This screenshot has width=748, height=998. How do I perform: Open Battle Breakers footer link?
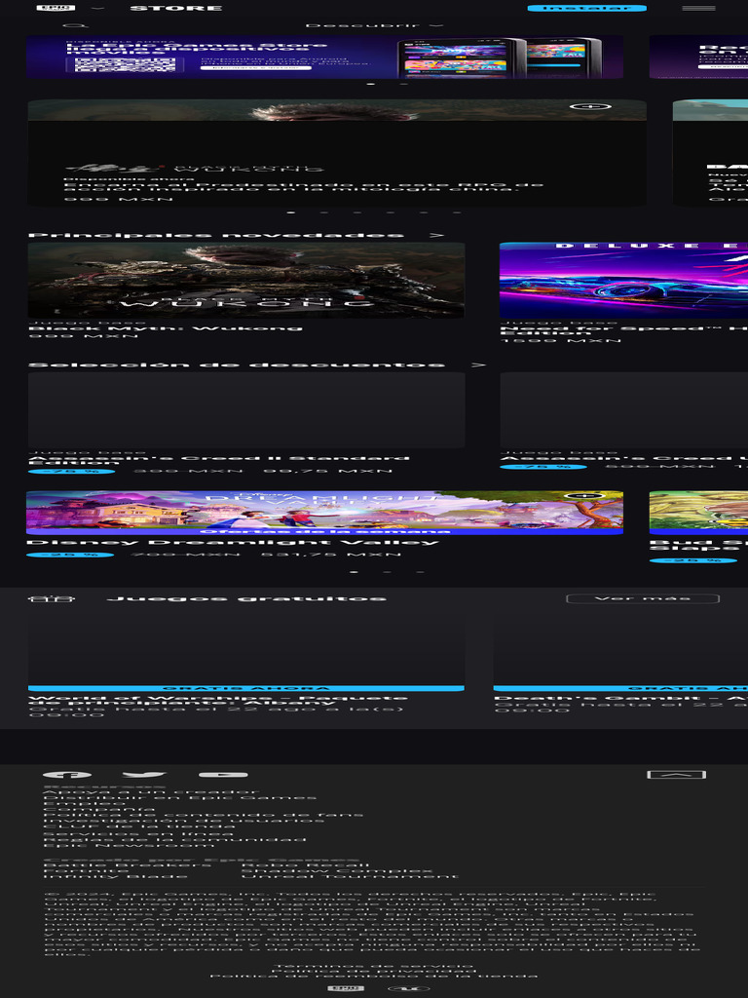tap(127, 865)
